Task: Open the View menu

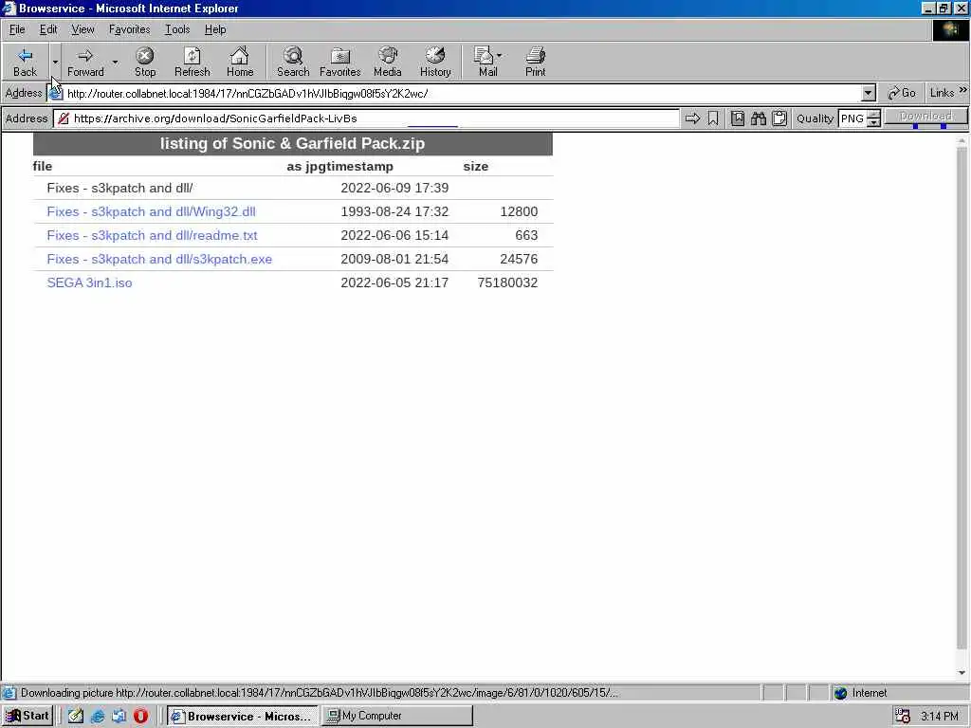Action: click(x=82, y=29)
